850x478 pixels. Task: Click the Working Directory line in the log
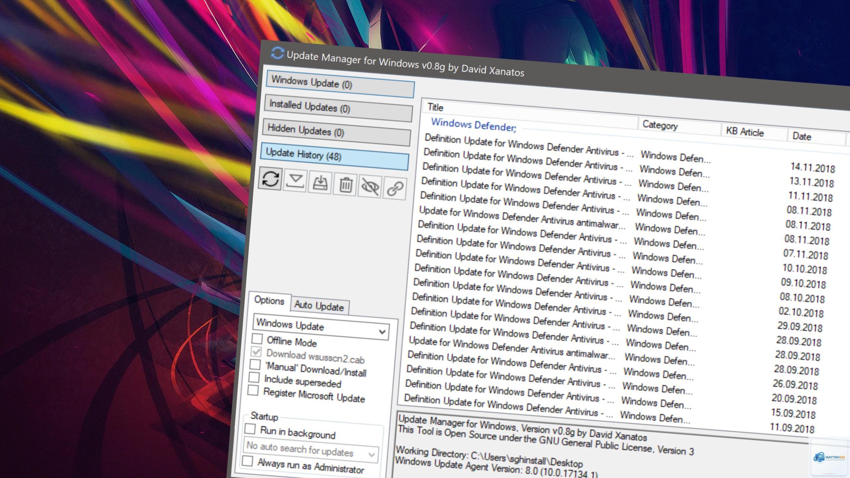(489, 457)
